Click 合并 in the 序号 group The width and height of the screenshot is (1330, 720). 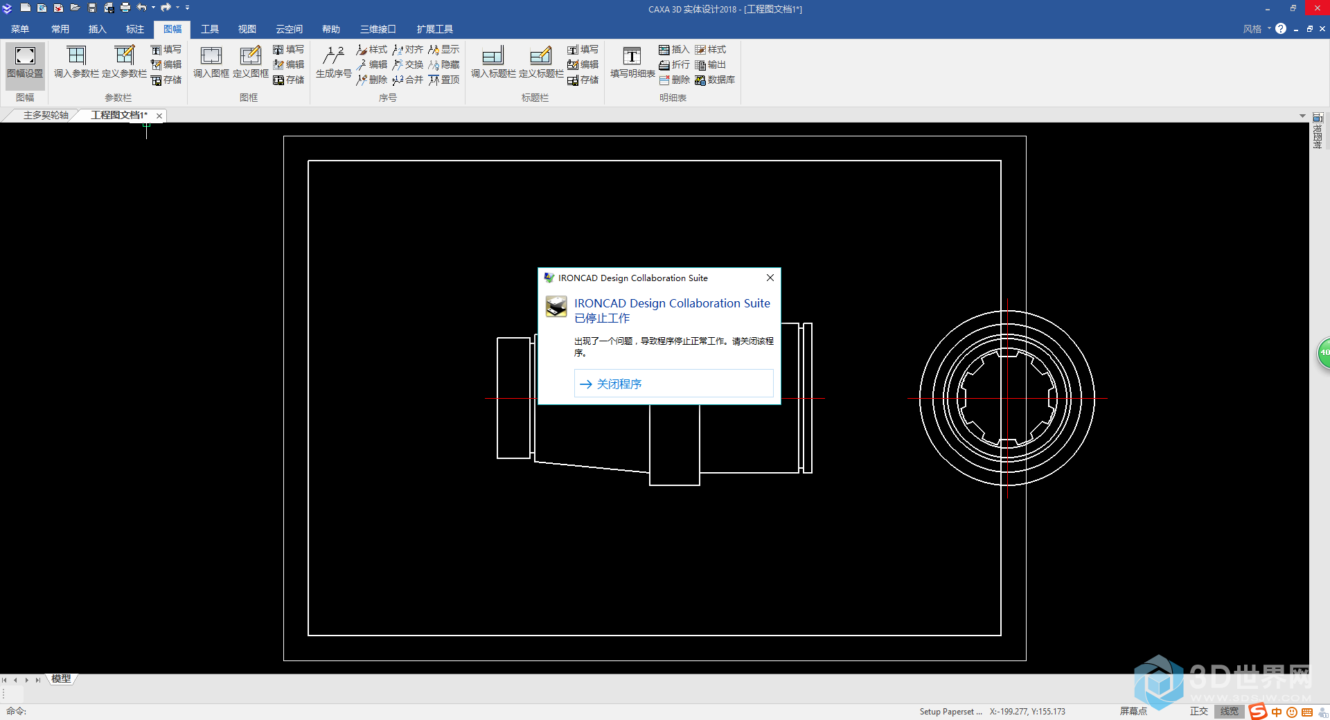coord(408,80)
